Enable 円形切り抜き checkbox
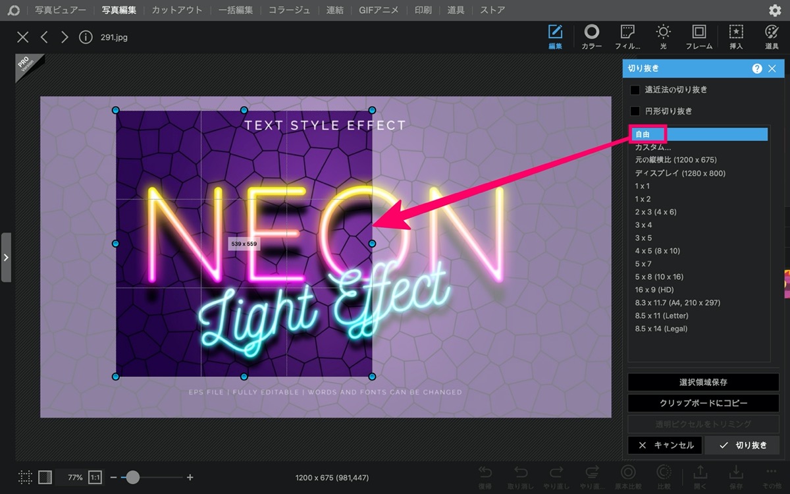 tap(635, 111)
